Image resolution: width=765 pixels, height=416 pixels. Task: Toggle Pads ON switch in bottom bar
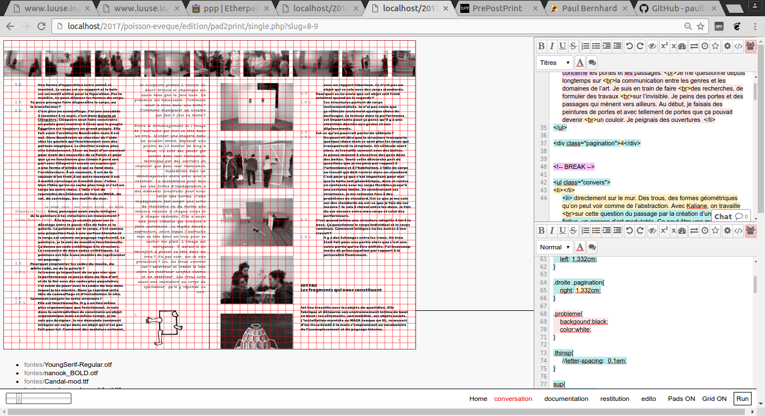pos(681,399)
